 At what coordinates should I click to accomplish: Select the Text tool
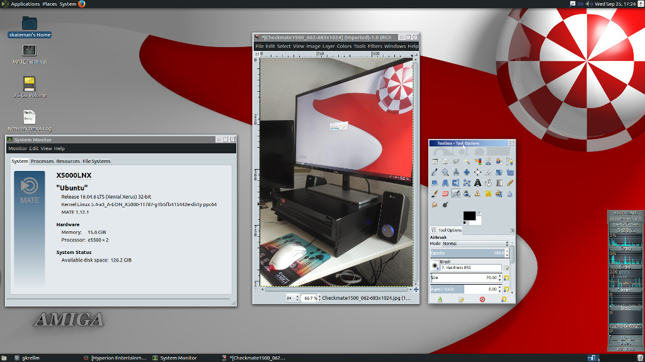[x=477, y=183]
